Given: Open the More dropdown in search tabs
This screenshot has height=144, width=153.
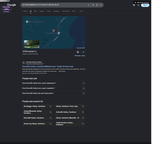Looking at the screenshot, I should [74, 11].
